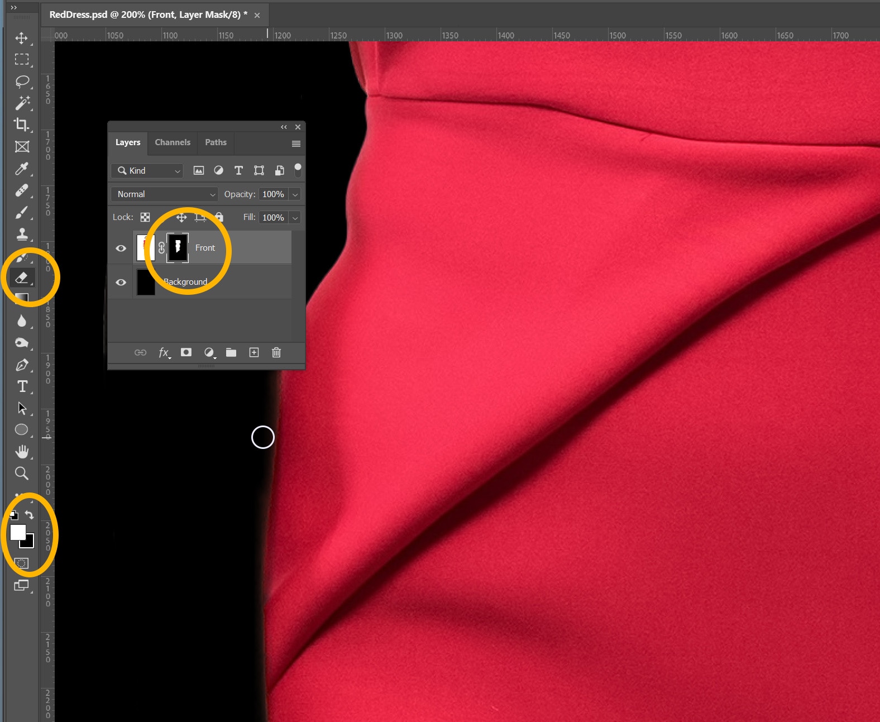Hide the Background layer
Viewport: 880px width, 722px height.
(x=121, y=283)
